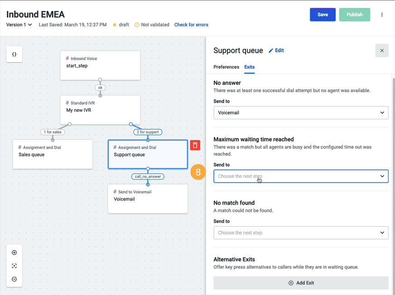
Task: Click the draft status indicator
Action: 120,25
